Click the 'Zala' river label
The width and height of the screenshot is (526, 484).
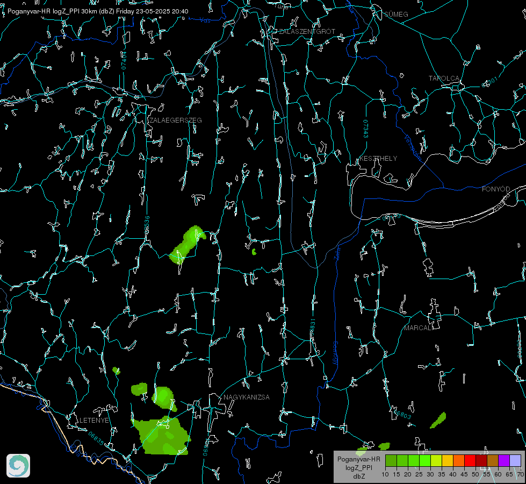pyautogui.click(x=337, y=253)
